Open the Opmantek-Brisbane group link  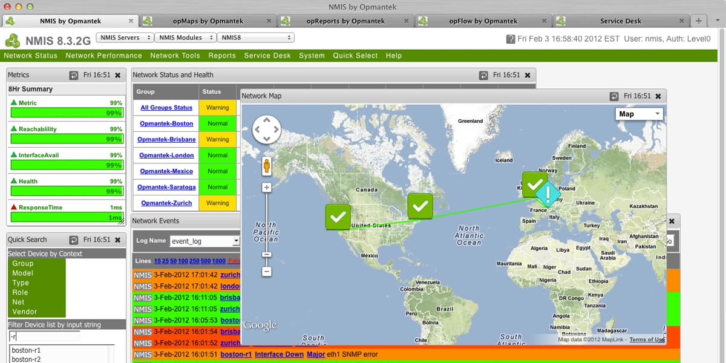pos(166,139)
